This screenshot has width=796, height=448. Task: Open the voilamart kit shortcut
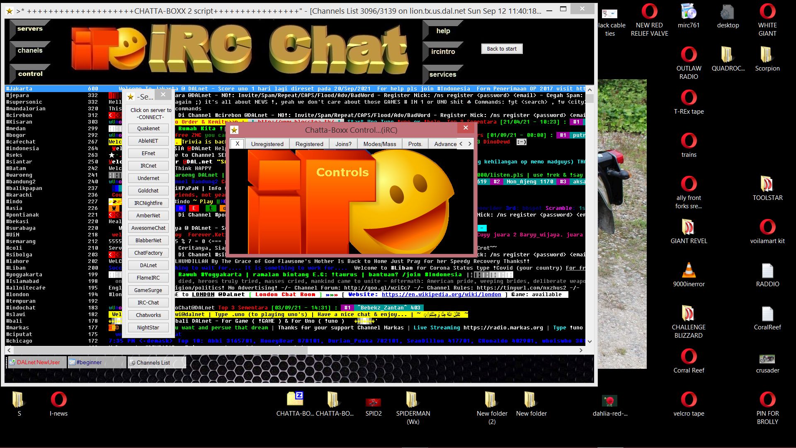click(x=767, y=232)
